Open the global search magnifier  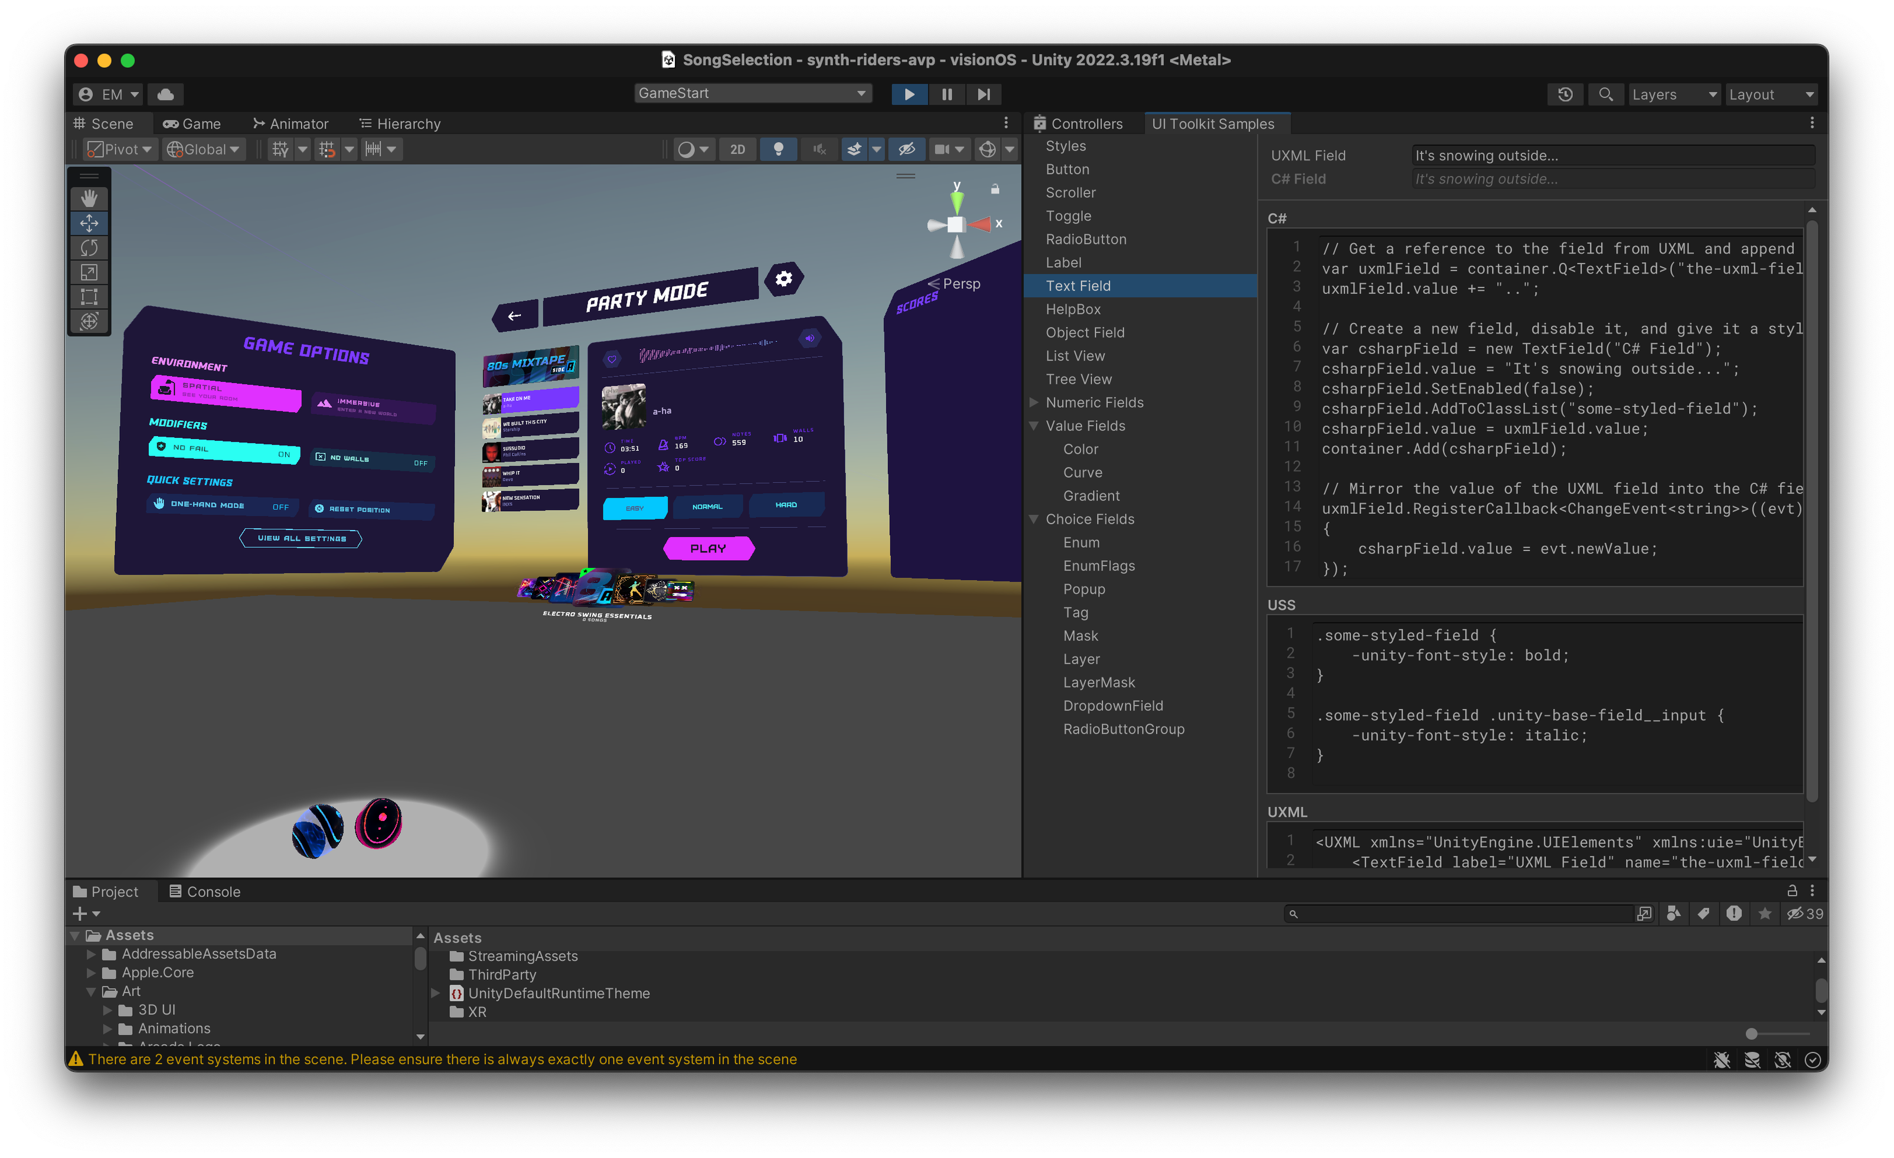(1605, 94)
